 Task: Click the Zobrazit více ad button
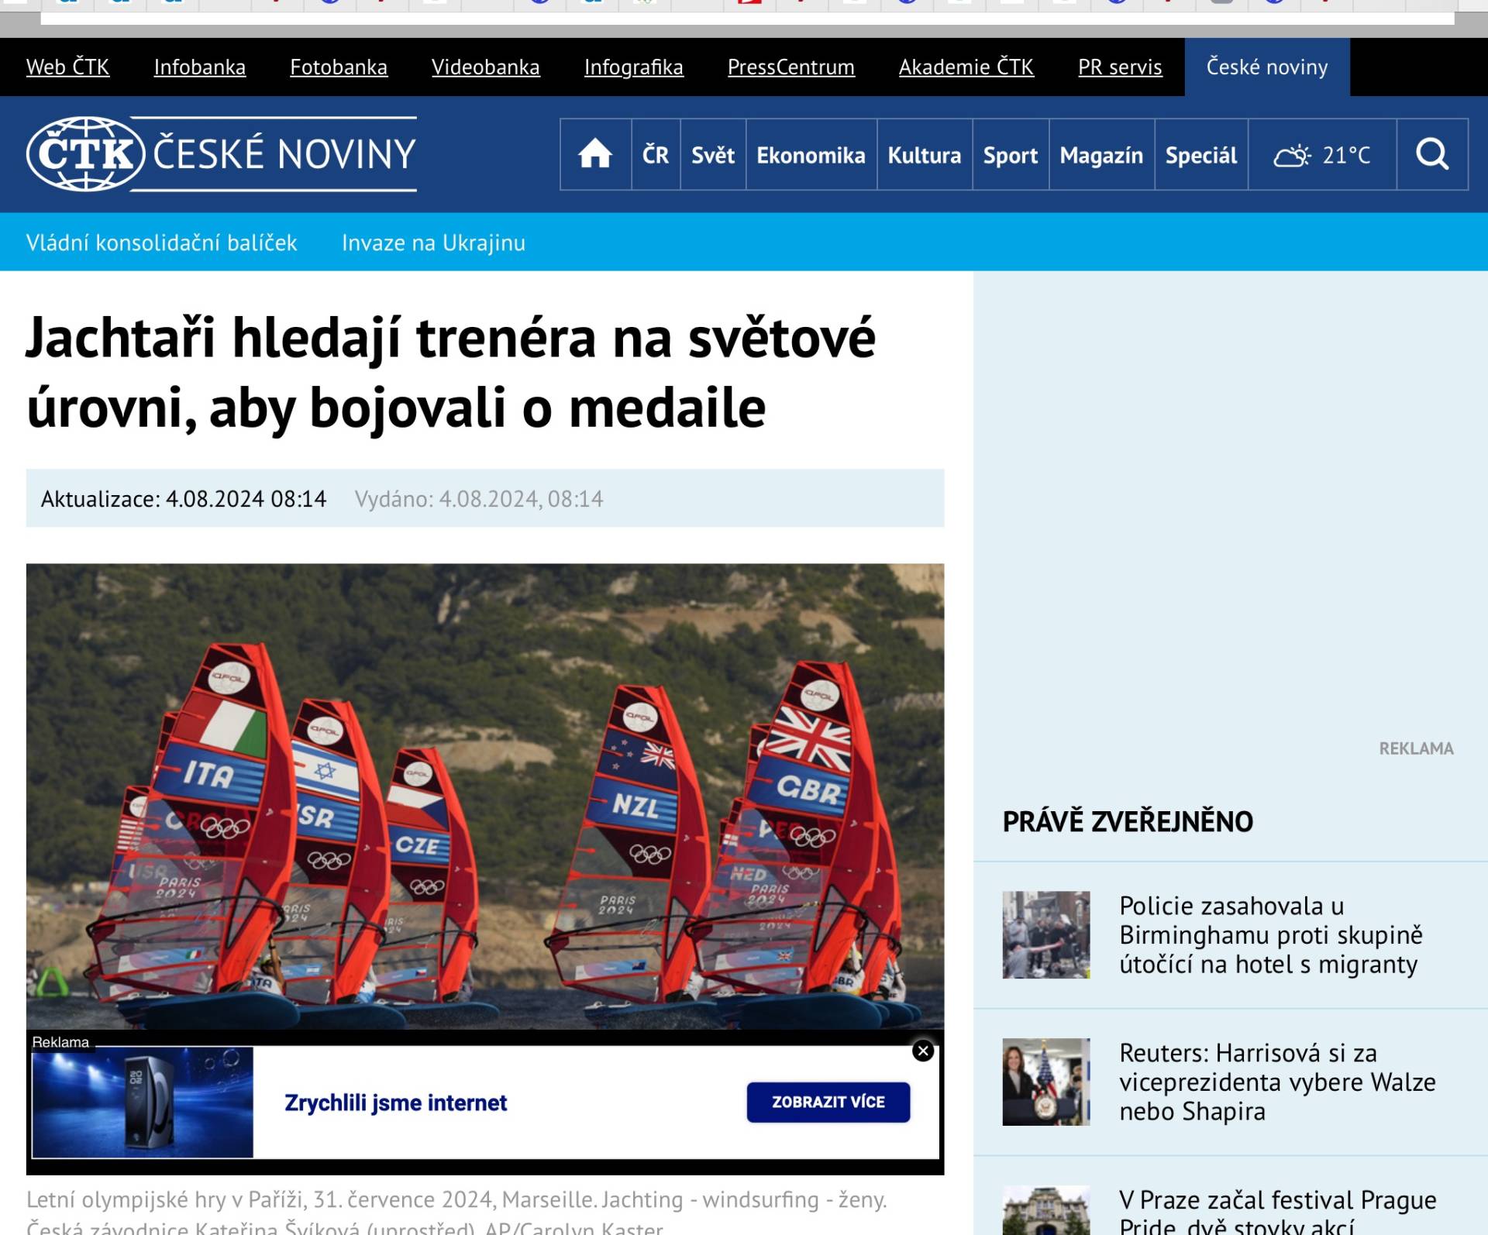click(x=828, y=1102)
